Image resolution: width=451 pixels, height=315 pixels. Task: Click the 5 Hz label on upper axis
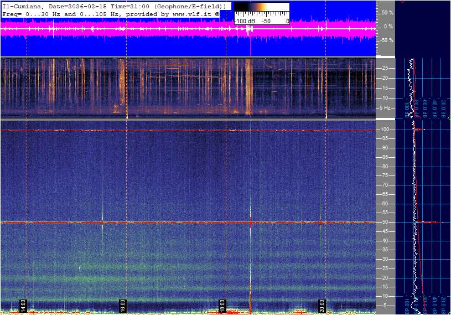[387, 108]
